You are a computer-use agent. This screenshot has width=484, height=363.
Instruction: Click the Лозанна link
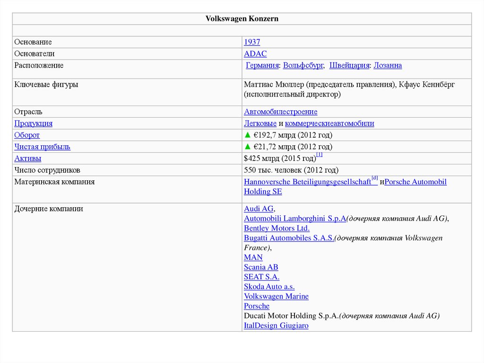click(x=388, y=65)
